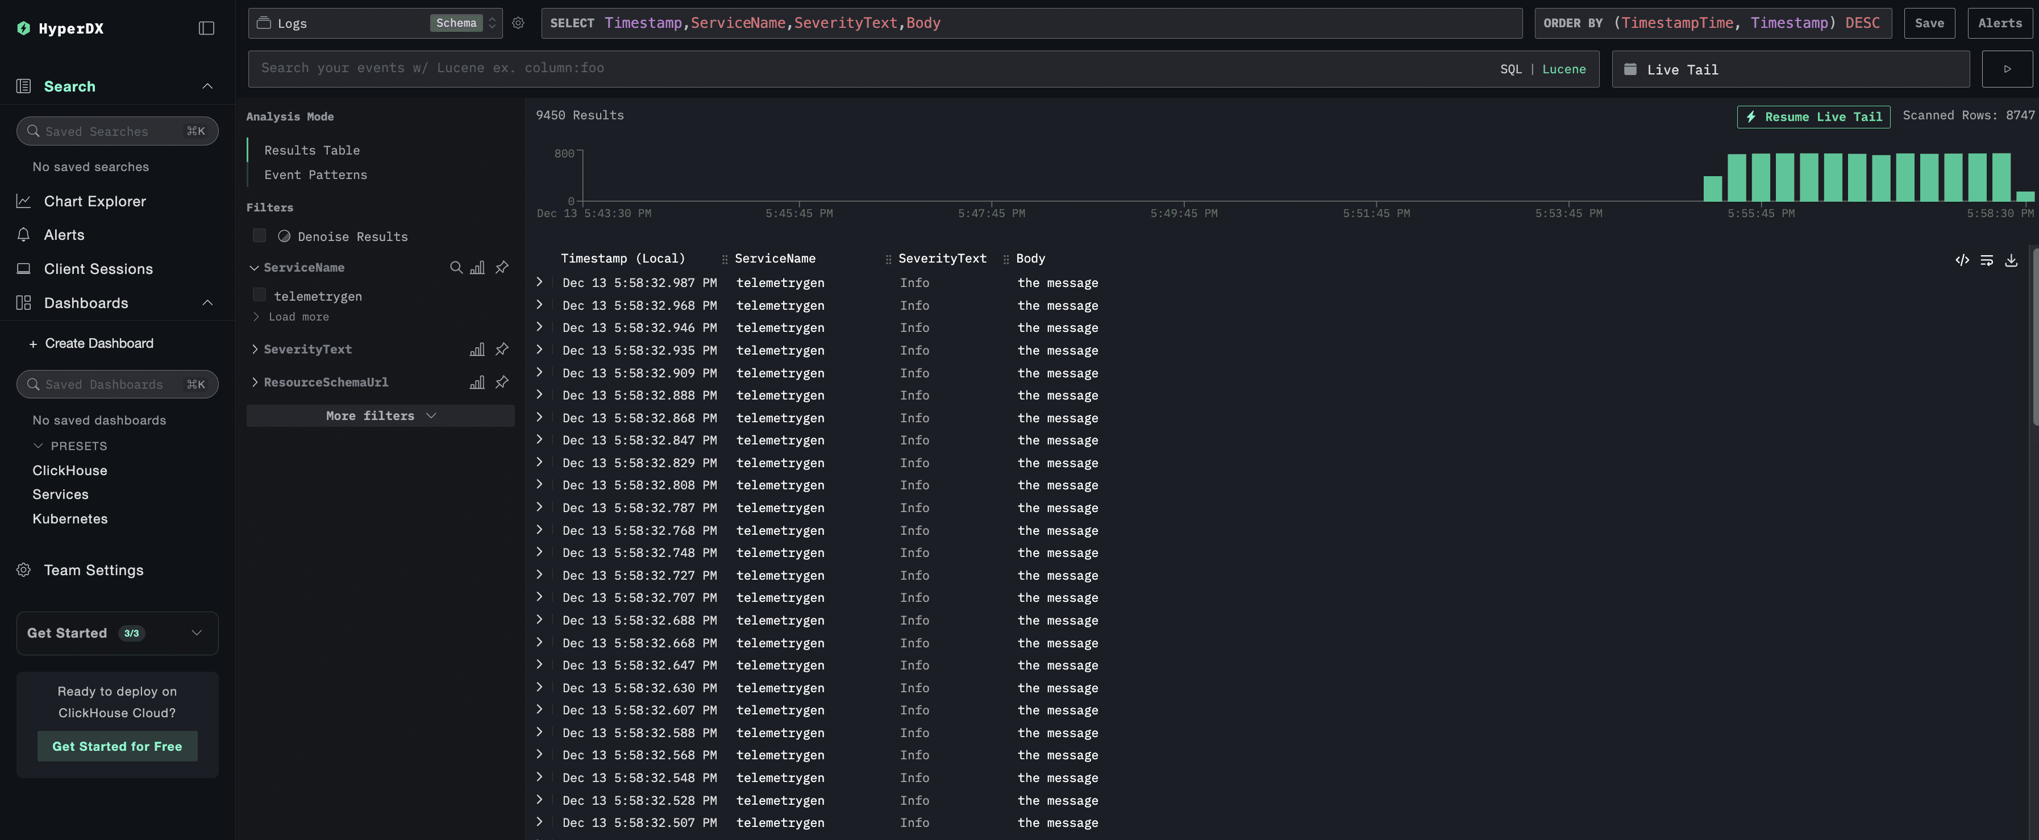Open the SQL code view icon

(1962, 260)
